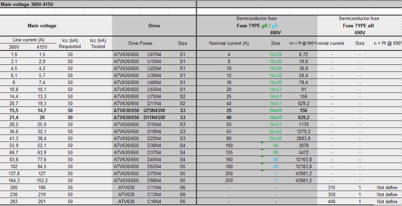Click 415V current value '152,2'
Screen dimensions: 402x206
(x=42, y=181)
